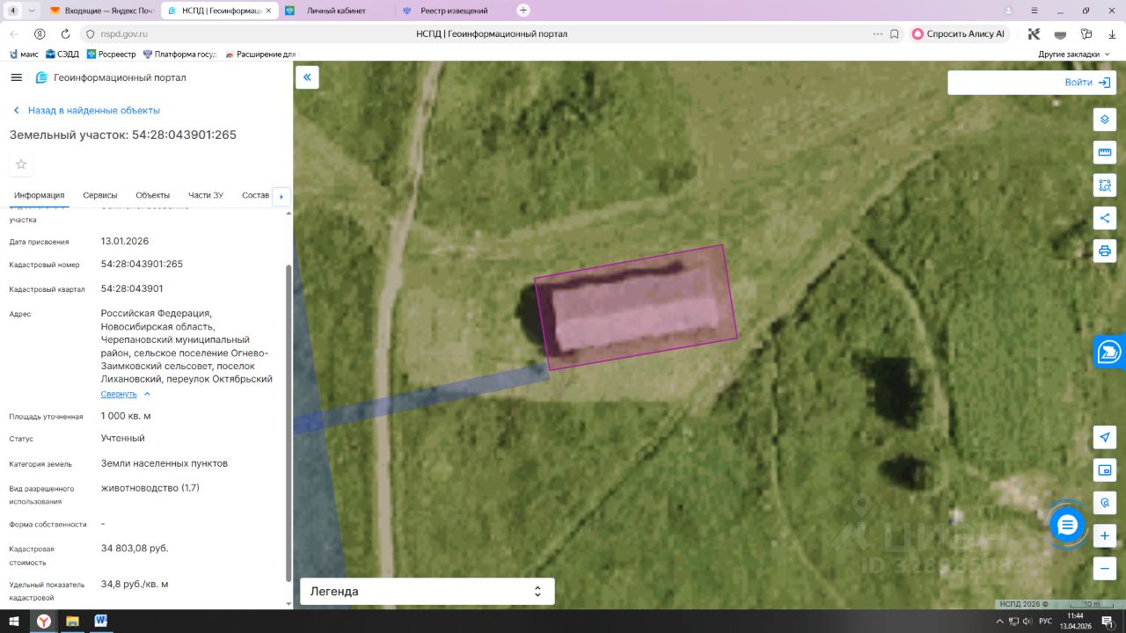Share the current map view
Viewport: 1126px width, 633px height.
[1105, 218]
